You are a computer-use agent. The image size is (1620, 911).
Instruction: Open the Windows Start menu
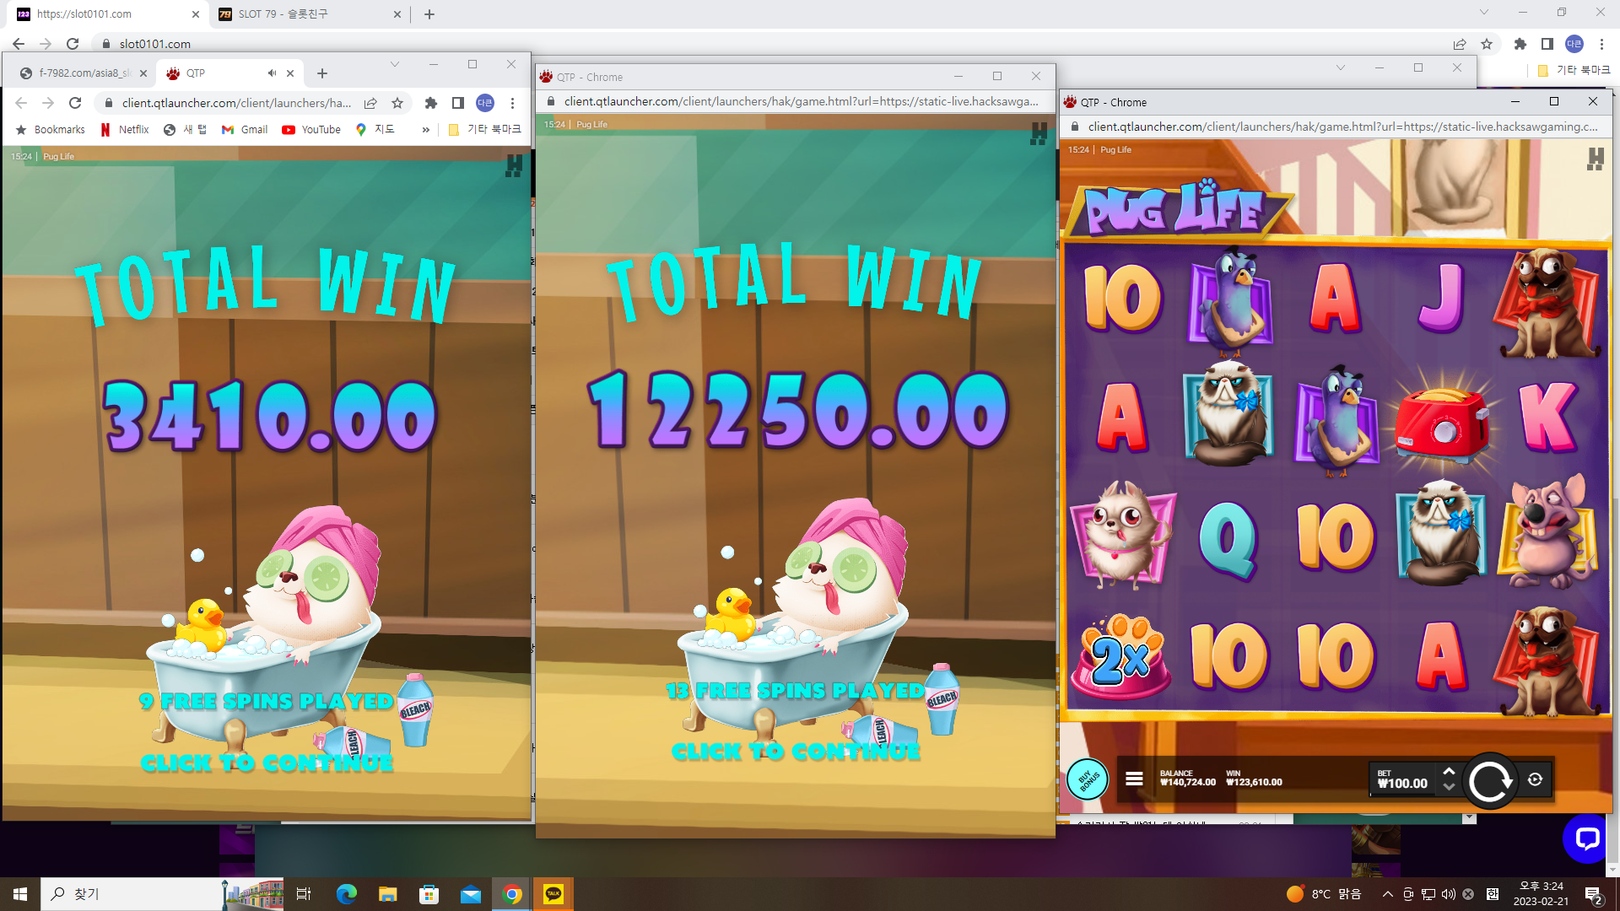20,894
